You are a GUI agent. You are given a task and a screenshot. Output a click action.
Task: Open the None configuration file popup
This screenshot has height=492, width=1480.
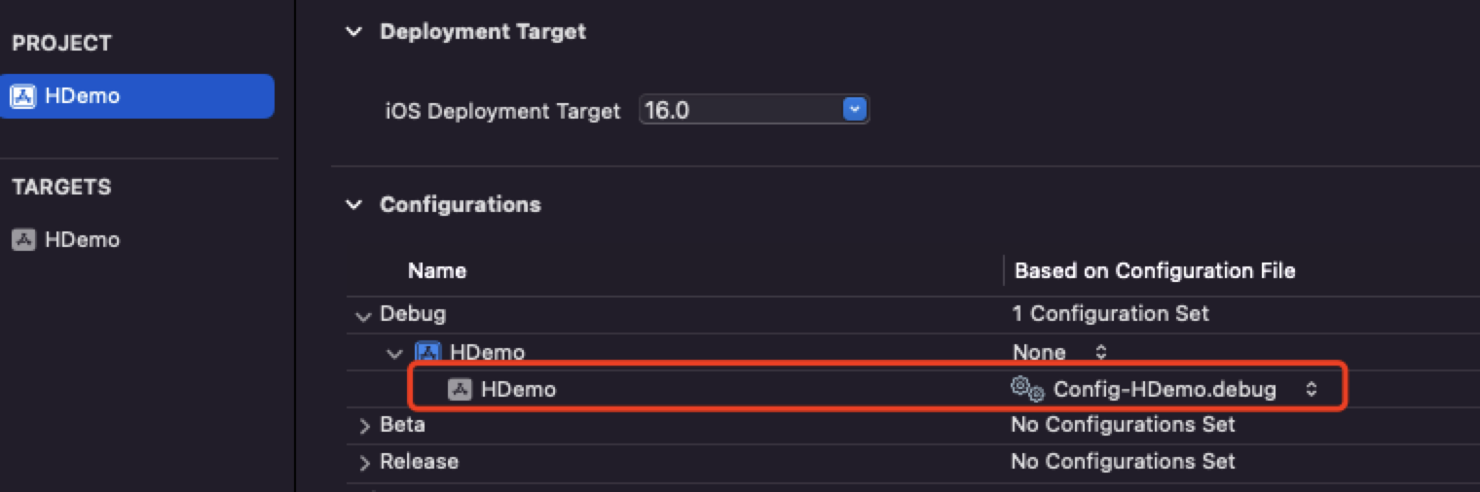(x=1101, y=352)
